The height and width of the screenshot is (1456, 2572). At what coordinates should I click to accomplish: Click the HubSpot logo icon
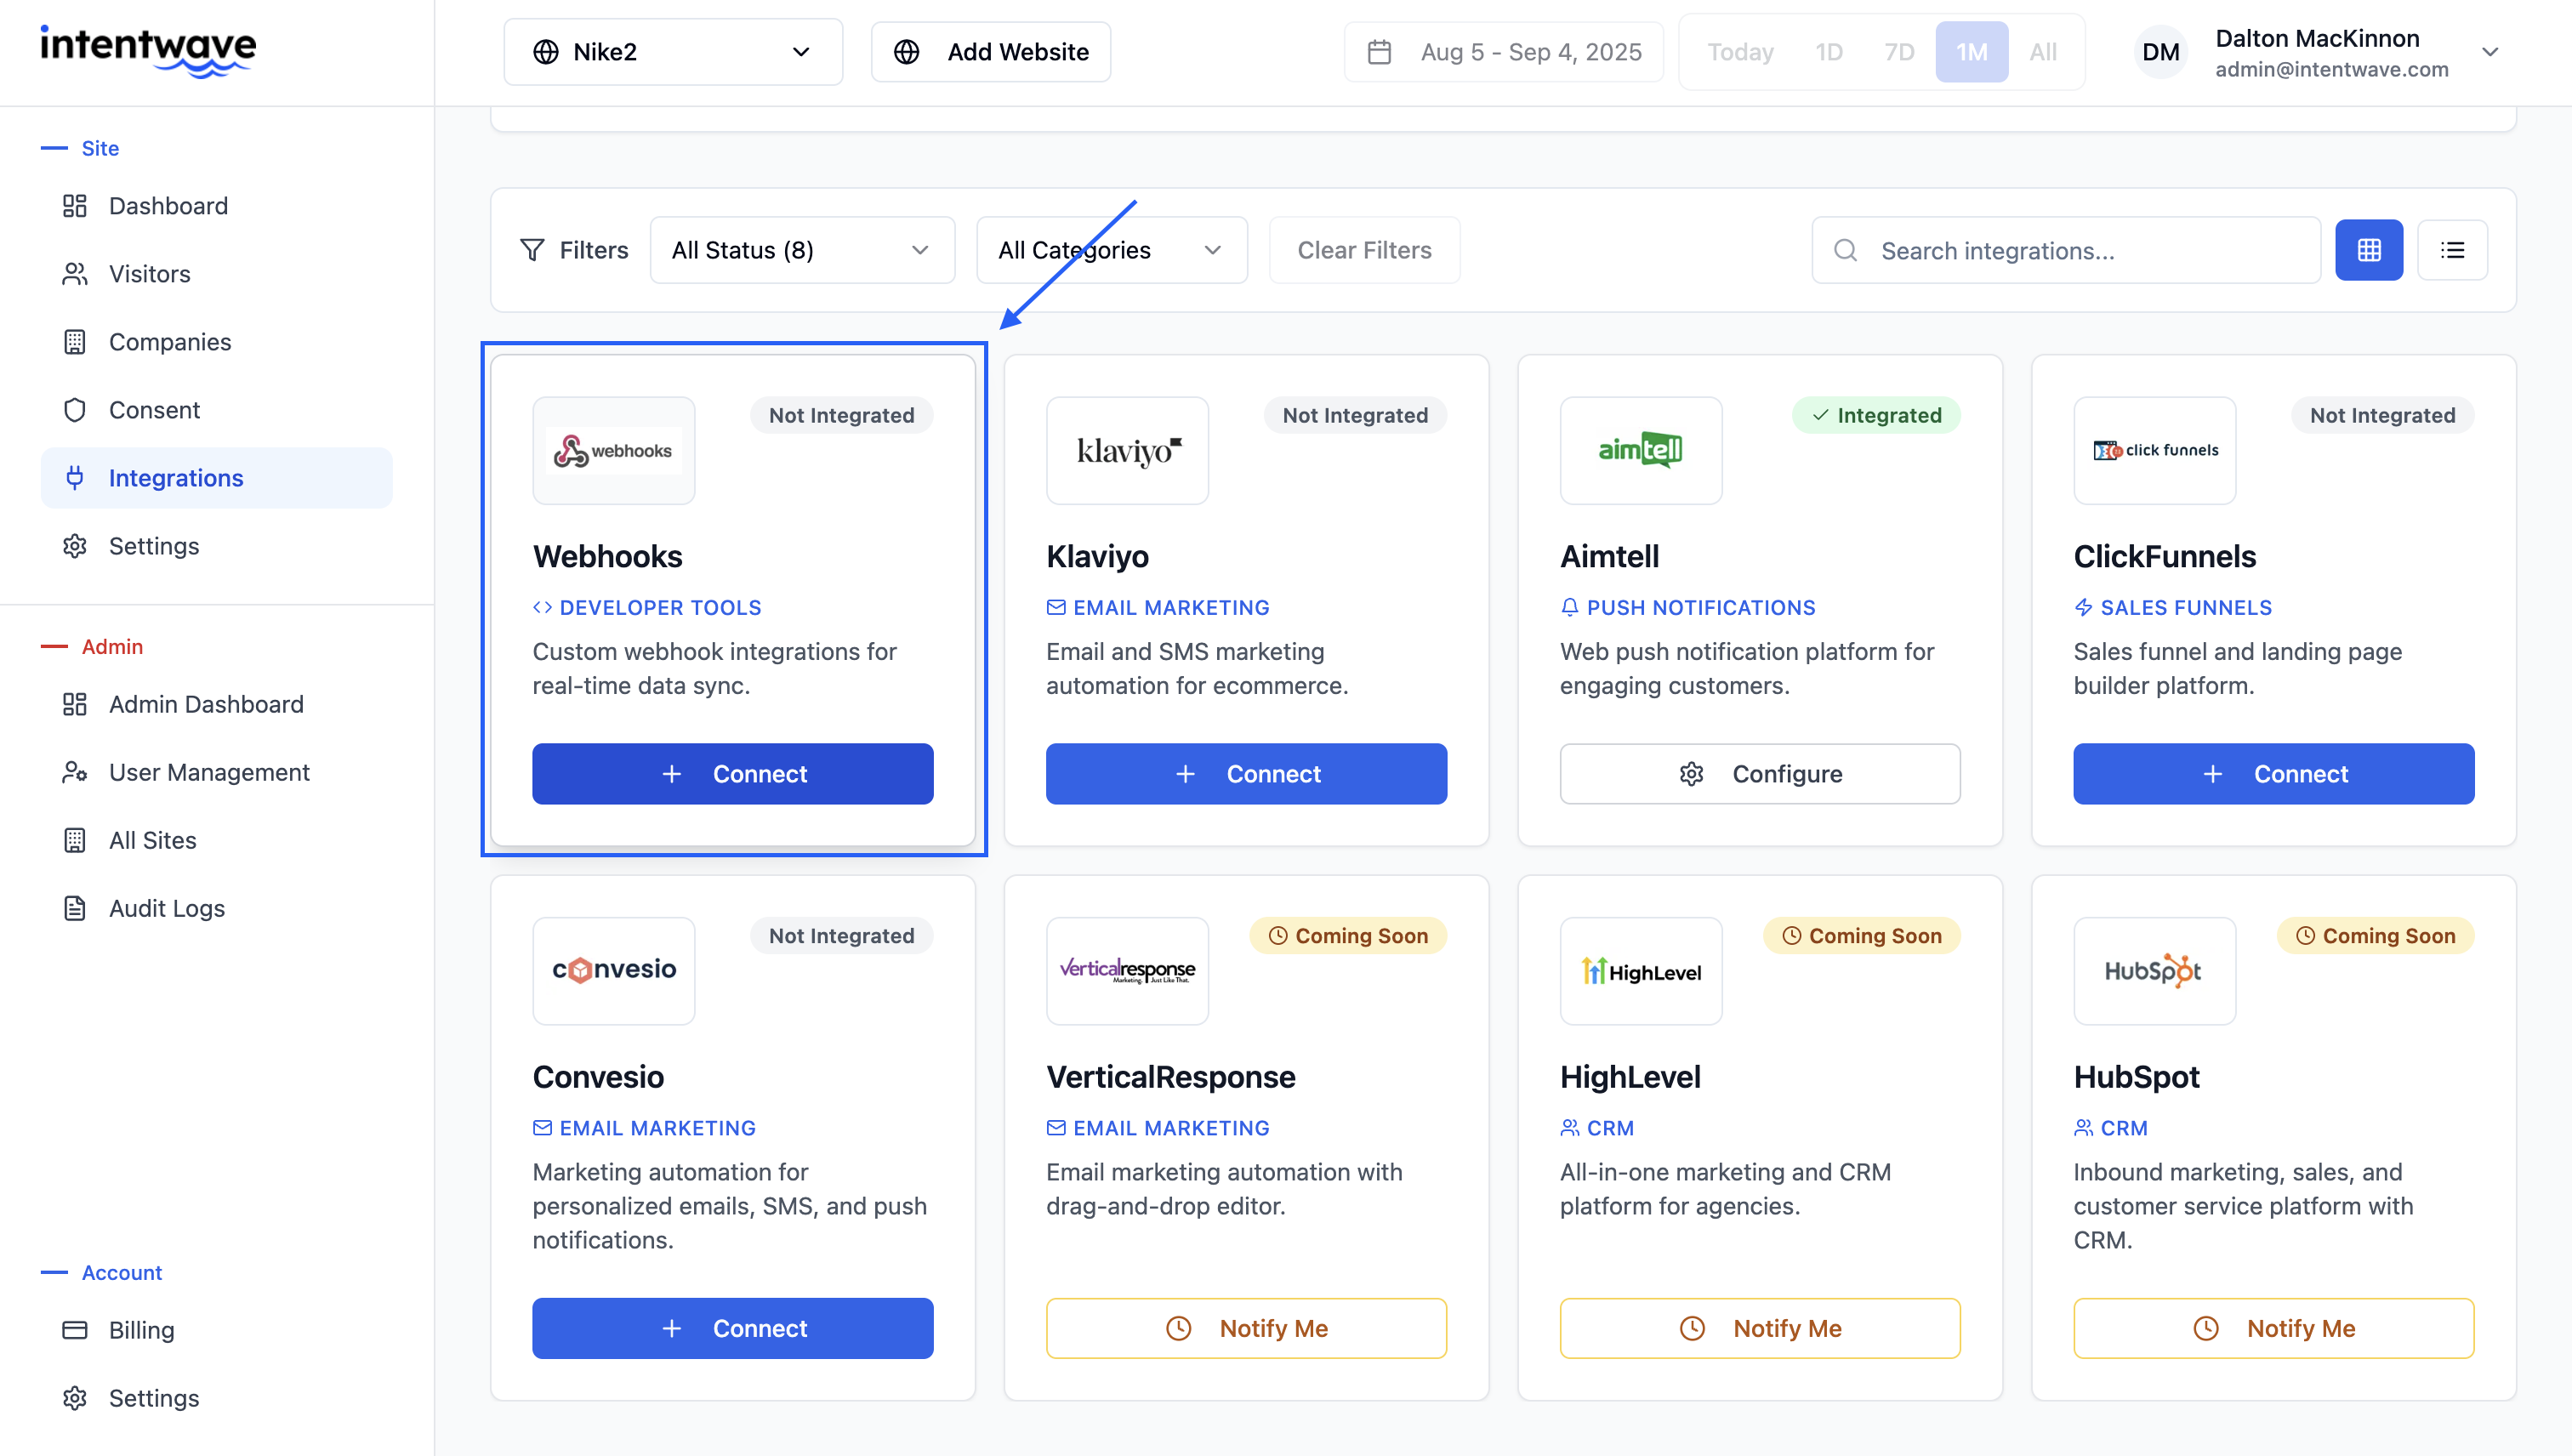point(2154,971)
